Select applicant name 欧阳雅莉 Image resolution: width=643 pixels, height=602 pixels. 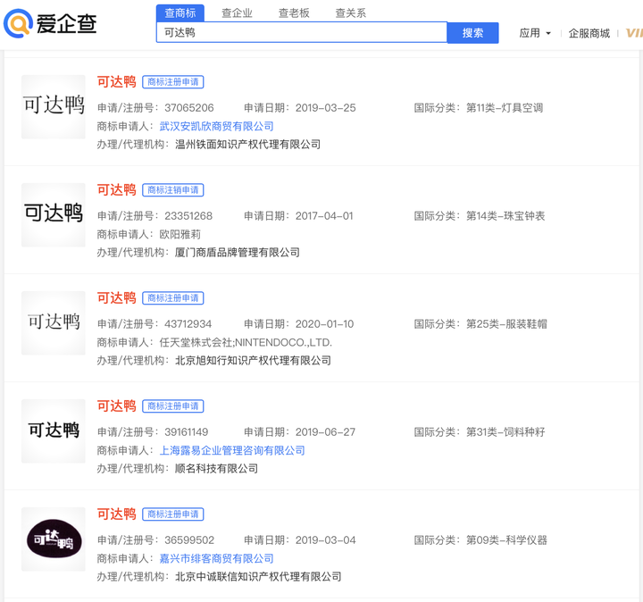point(180,234)
